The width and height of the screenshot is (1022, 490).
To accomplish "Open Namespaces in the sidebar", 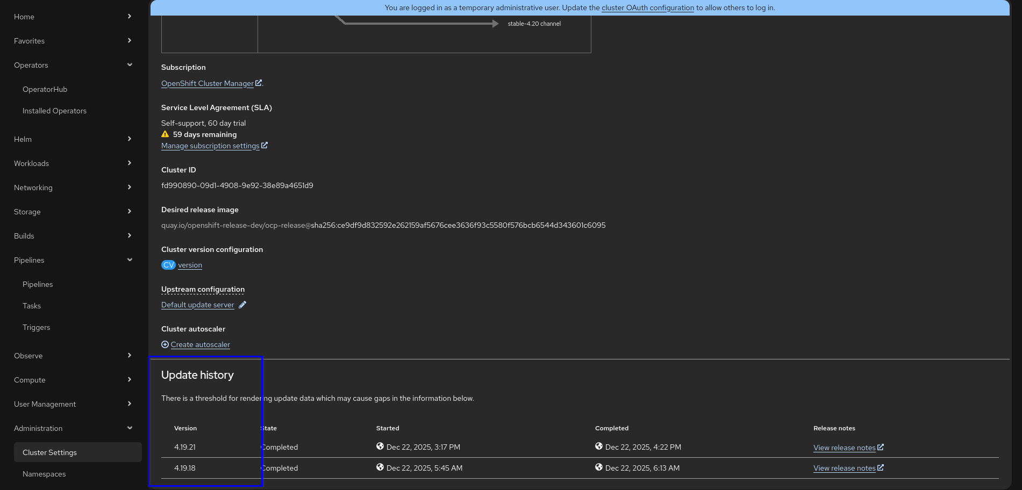I will (44, 474).
